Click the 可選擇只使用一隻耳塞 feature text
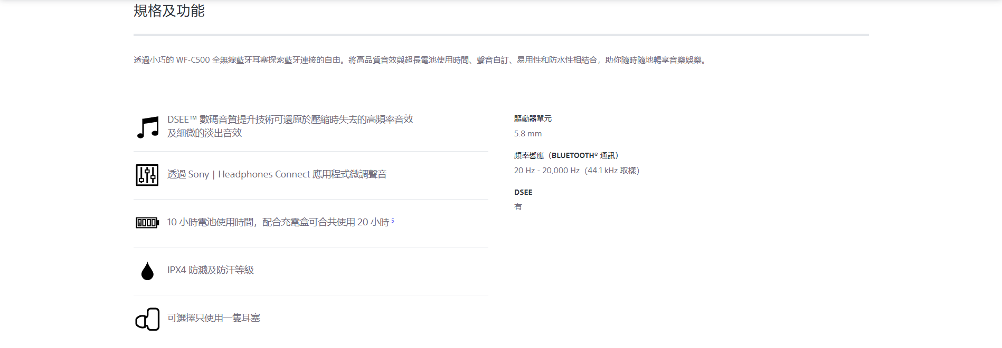The height and width of the screenshot is (348, 1002). [213, 318]
